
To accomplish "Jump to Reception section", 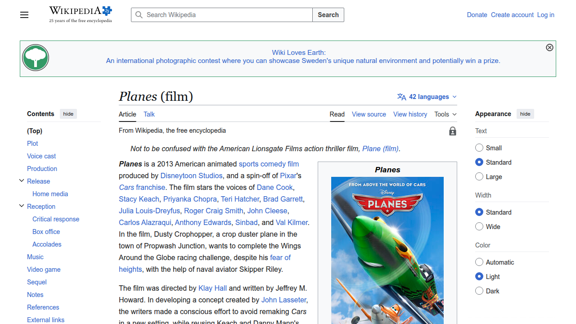I will click(x=41, y=207).
